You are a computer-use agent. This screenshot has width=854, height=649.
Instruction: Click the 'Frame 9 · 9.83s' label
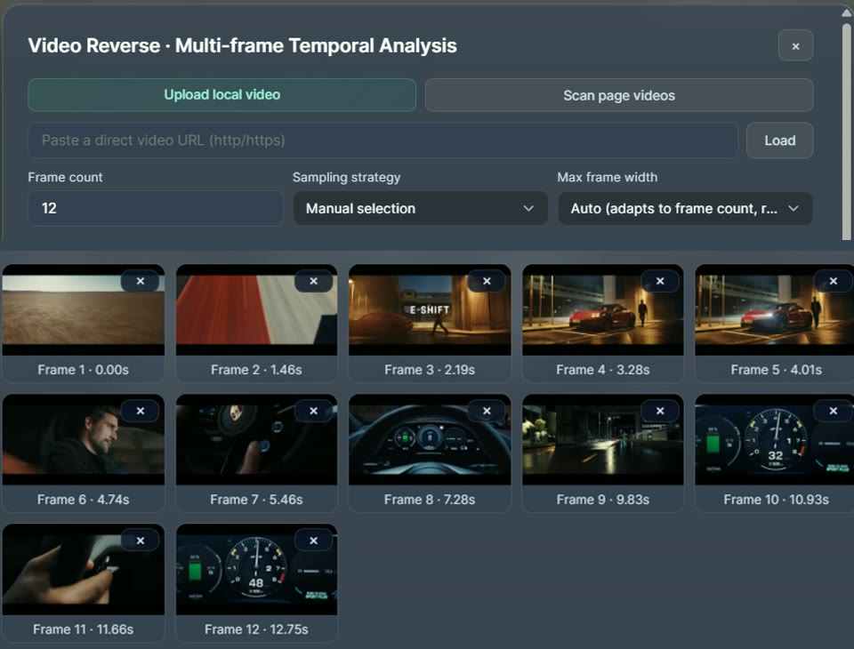click(603, 500)
